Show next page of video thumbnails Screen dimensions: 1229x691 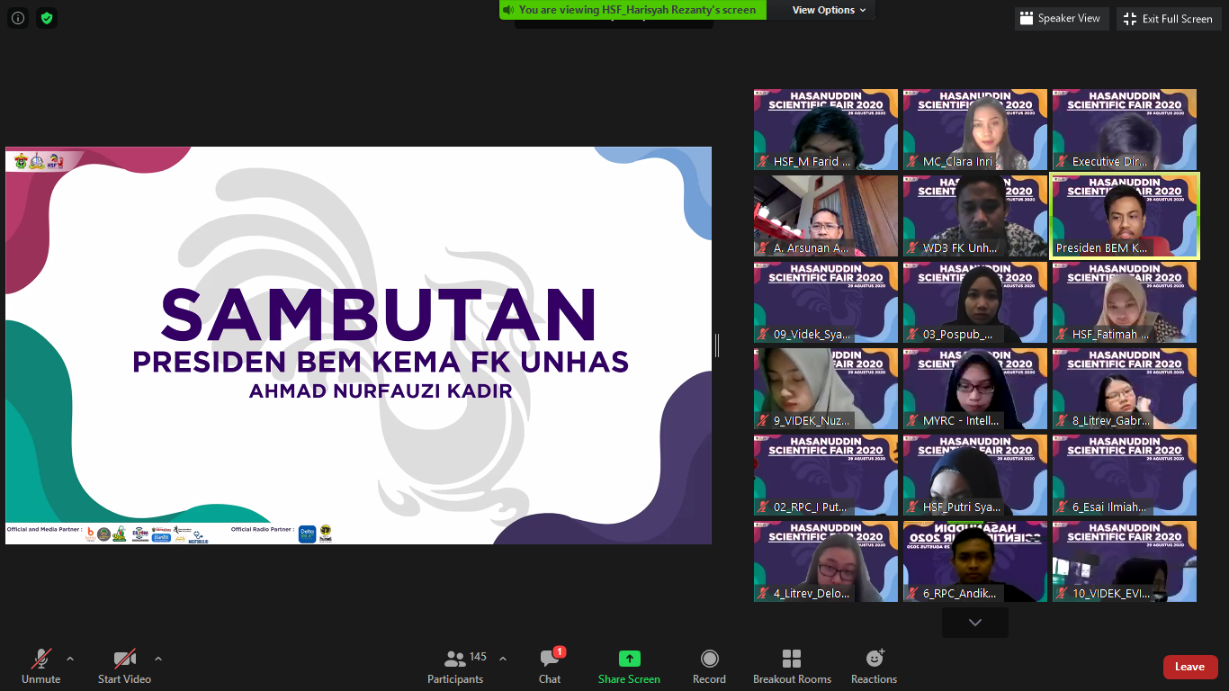pos(975,623)
